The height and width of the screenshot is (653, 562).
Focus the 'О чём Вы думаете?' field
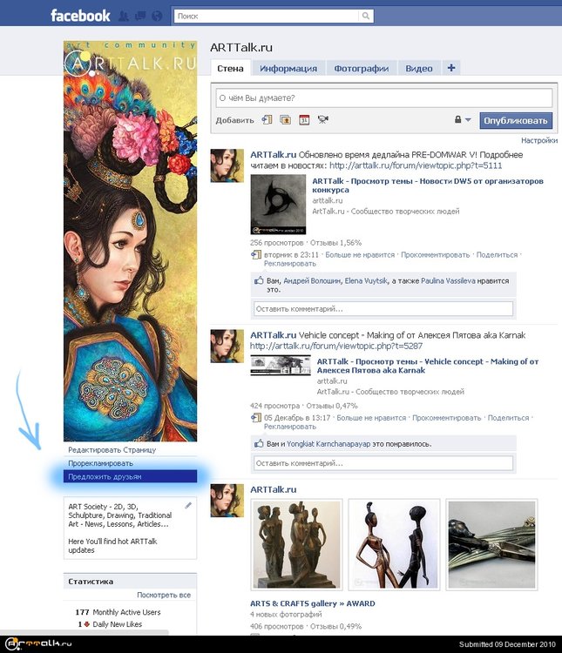(383, 98)
